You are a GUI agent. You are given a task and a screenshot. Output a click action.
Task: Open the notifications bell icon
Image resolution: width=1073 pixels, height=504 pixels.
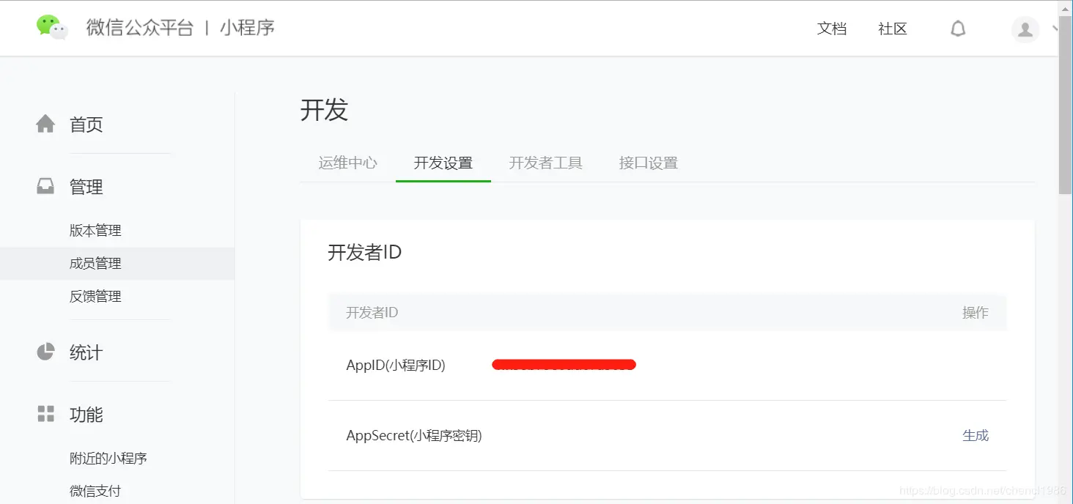[x=958, y=29]
